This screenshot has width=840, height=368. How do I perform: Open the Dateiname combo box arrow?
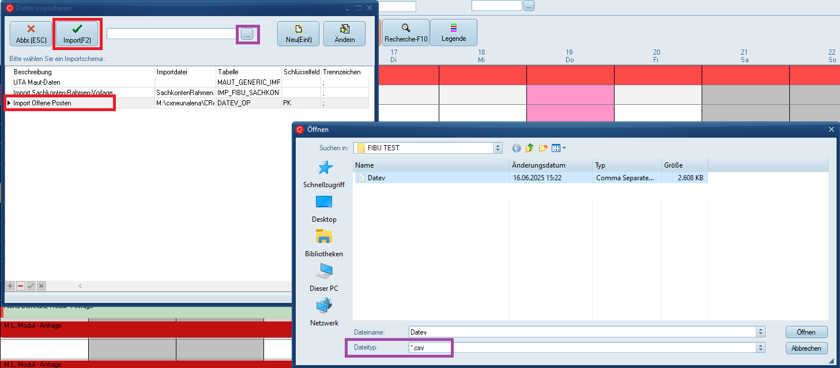coord(760,332)
